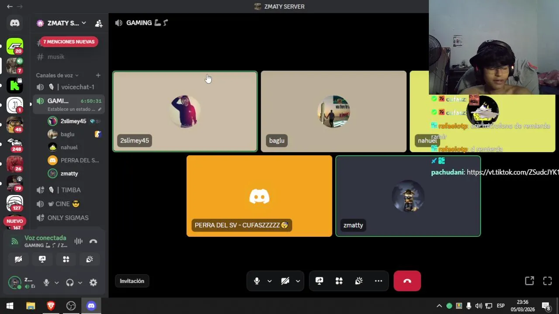Toggle camera in call control bar

pyautogui.click(x=285, y=281)
